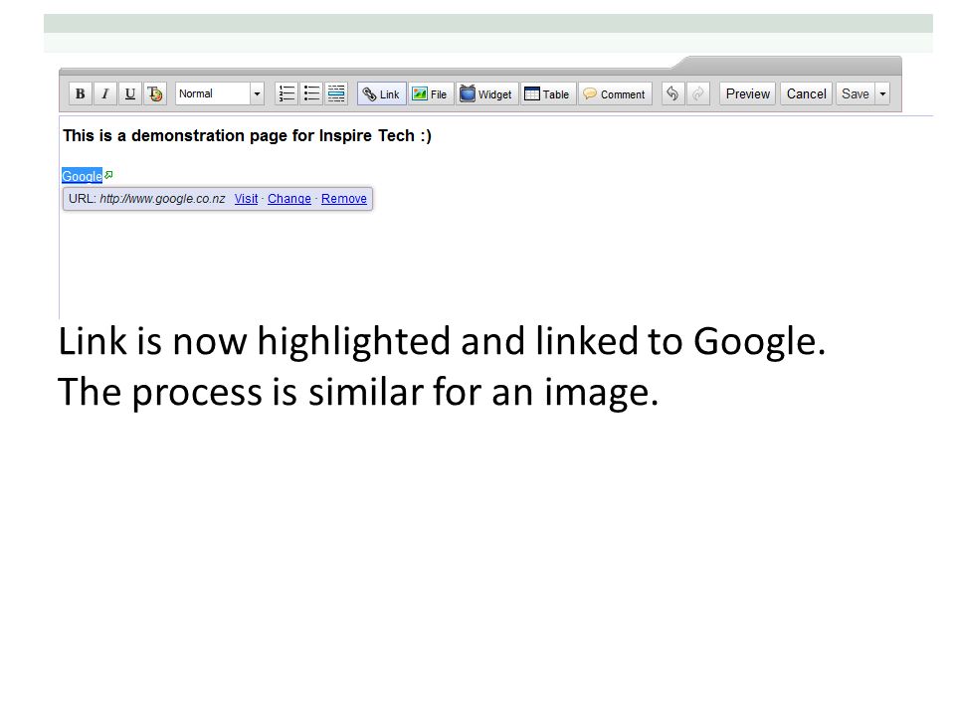955x716 pixels.
Task: Expand the Save options arrow
Action: pyautogui.click(x=882, y=93)
